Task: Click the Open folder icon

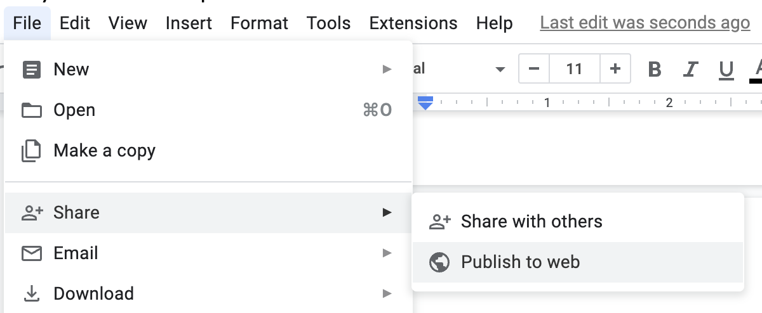Action: click(x=32, y=110)
